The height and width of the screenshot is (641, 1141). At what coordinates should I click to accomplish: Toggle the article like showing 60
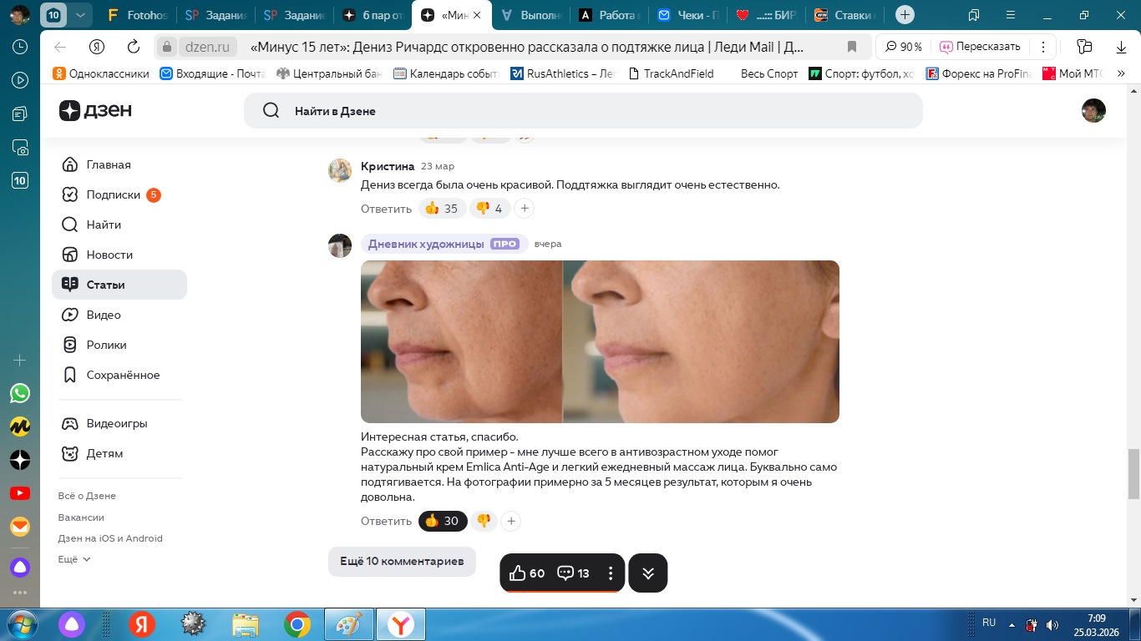(526, 573)
